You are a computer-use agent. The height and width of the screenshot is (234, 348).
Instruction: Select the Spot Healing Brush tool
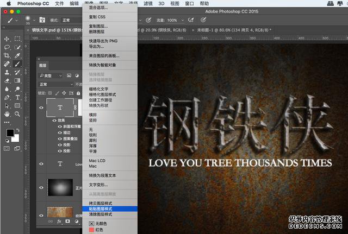[7, 64]
